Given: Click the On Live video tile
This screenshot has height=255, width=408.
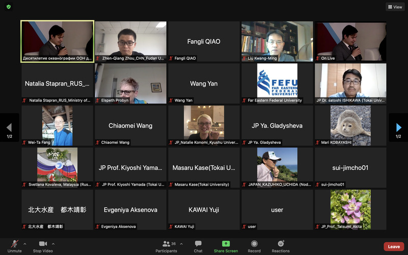Looking at the screenshot, I should coord(350,41).
